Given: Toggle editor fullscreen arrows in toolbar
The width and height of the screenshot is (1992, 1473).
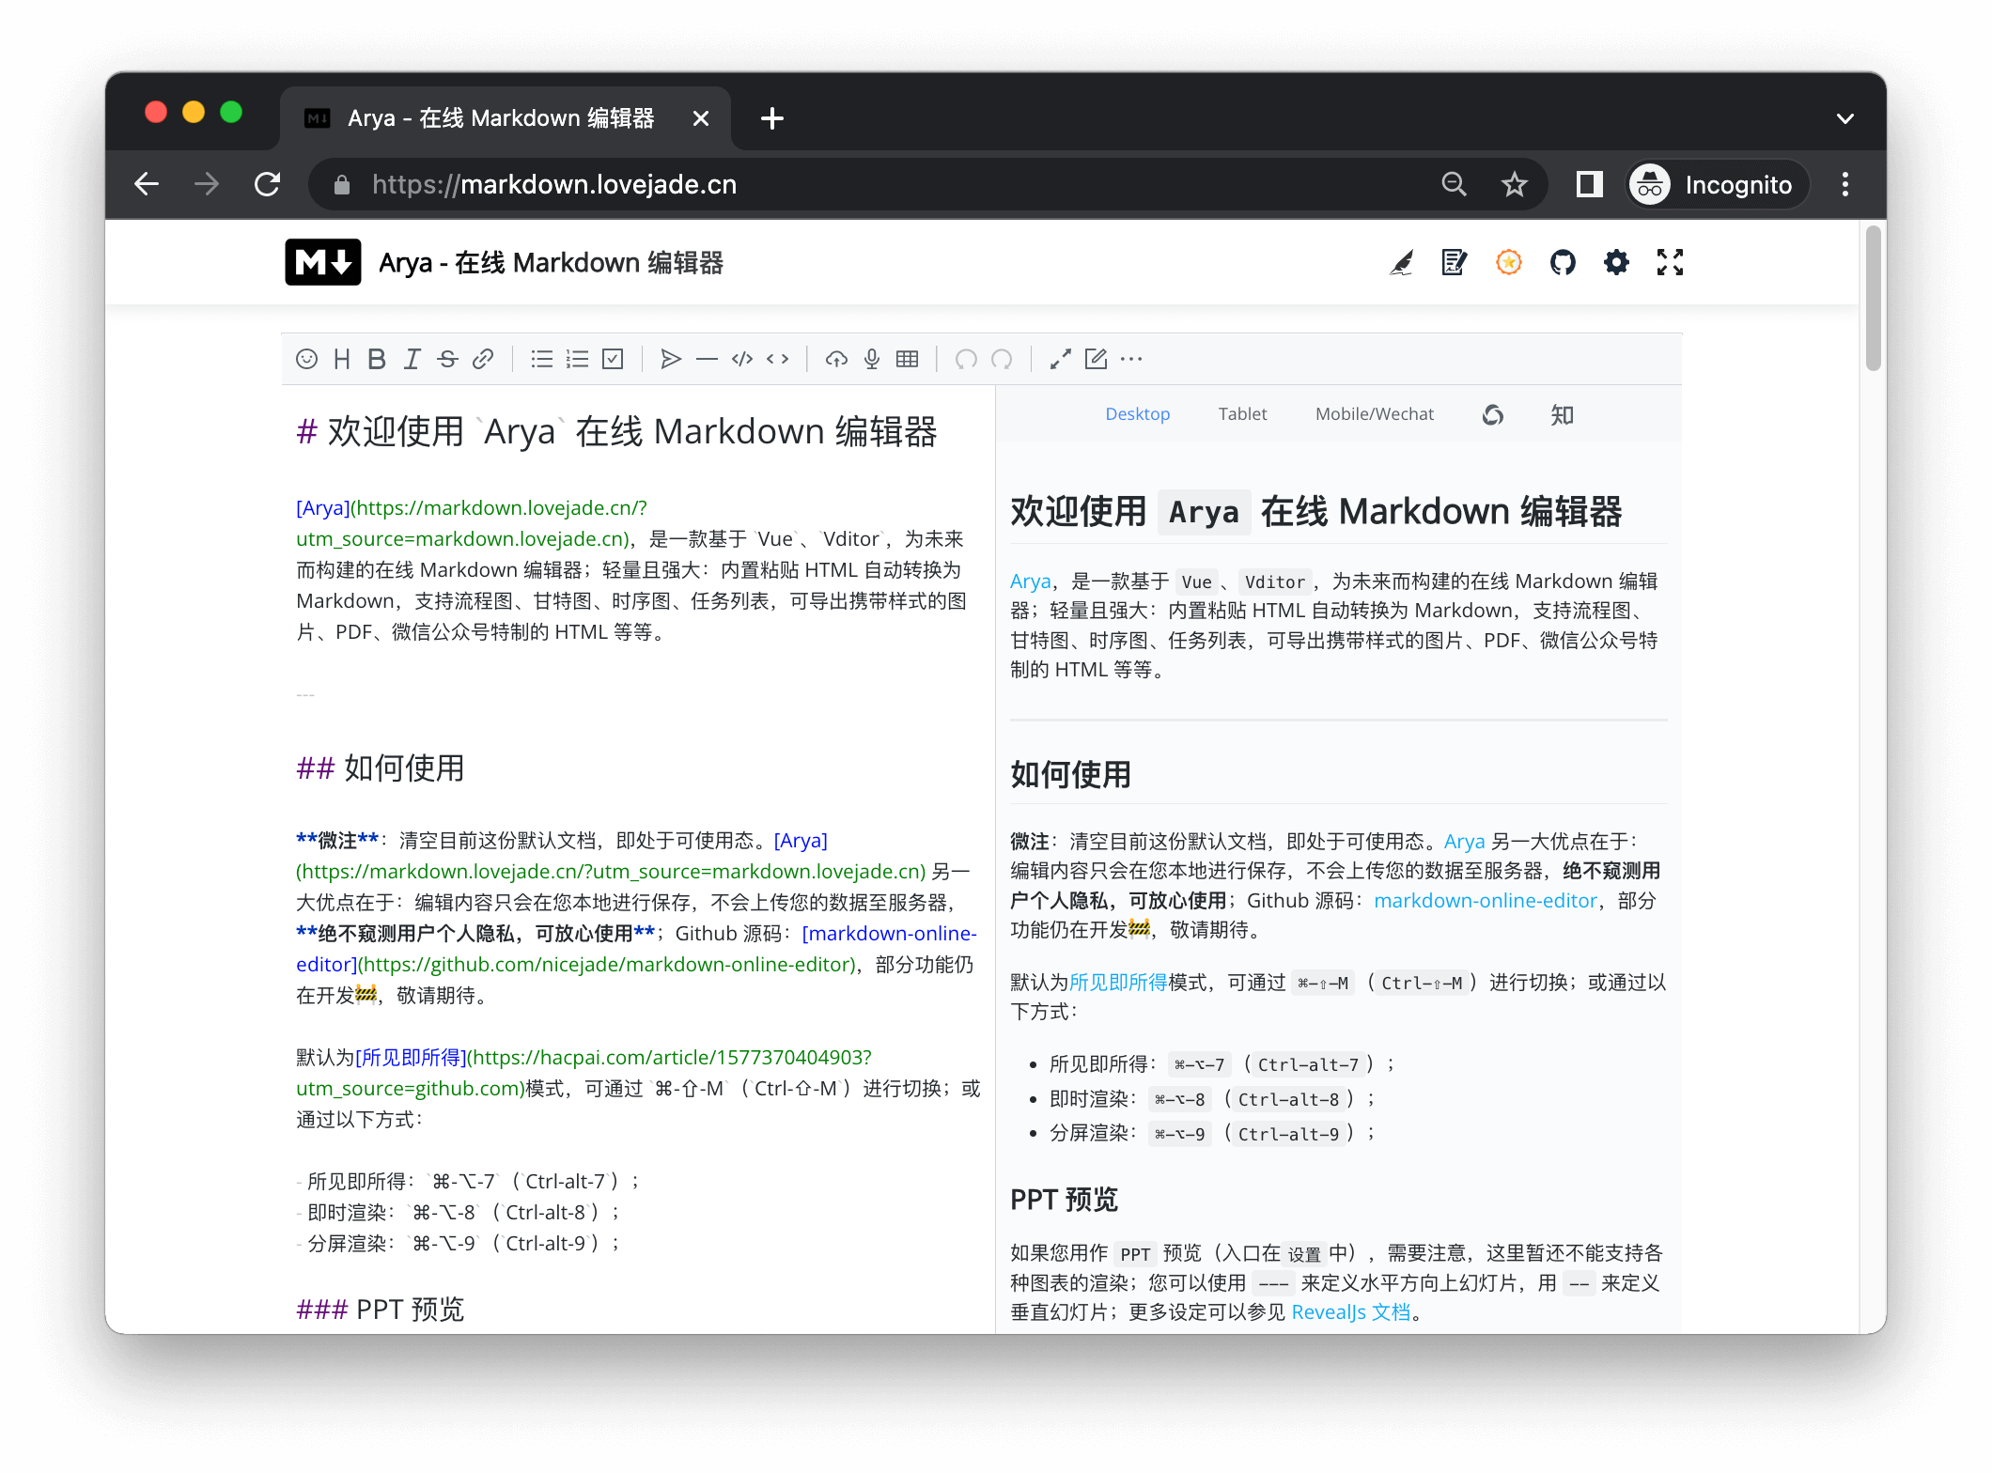Looking at the screenshot, I should (x=1061, y=359).
